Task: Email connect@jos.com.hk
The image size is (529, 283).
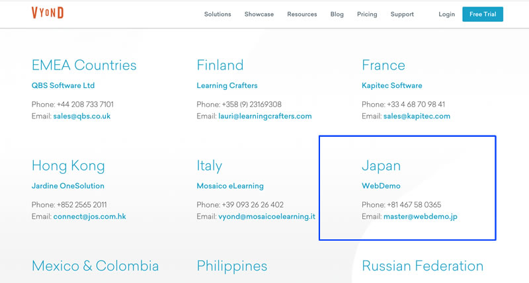Action: click(90, 217)
